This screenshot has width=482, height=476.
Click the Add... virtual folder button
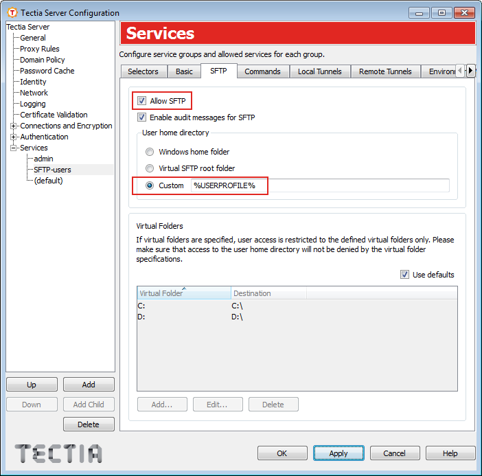click(x=162, y=405)
